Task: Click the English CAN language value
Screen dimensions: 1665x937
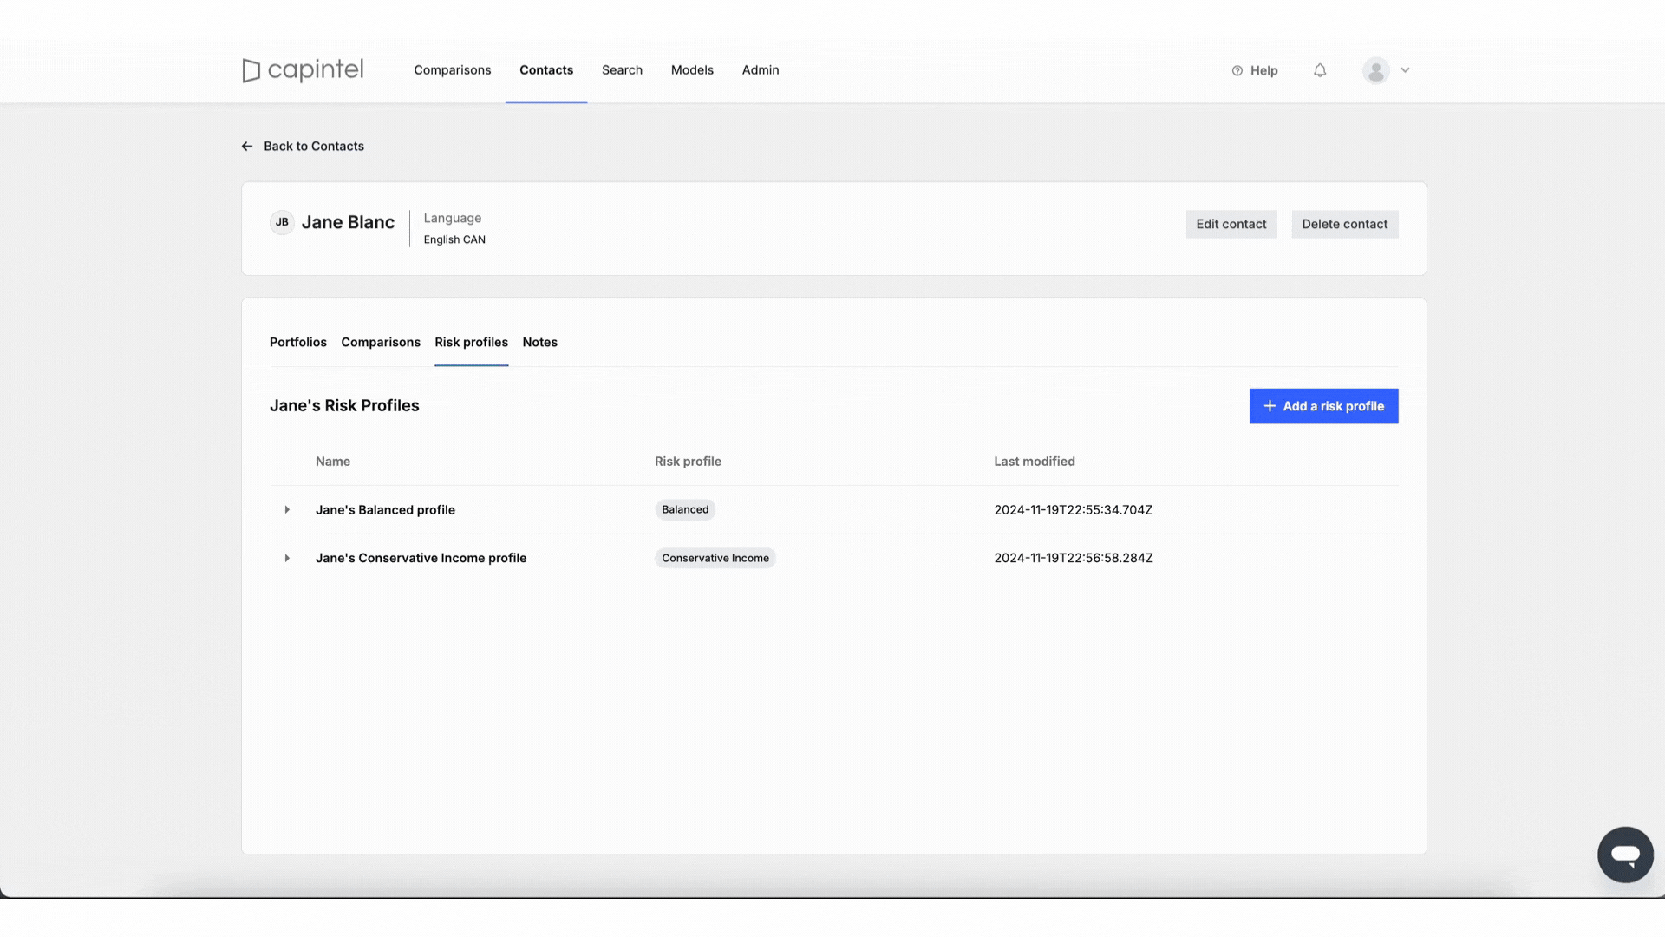Action: [454, 240]
